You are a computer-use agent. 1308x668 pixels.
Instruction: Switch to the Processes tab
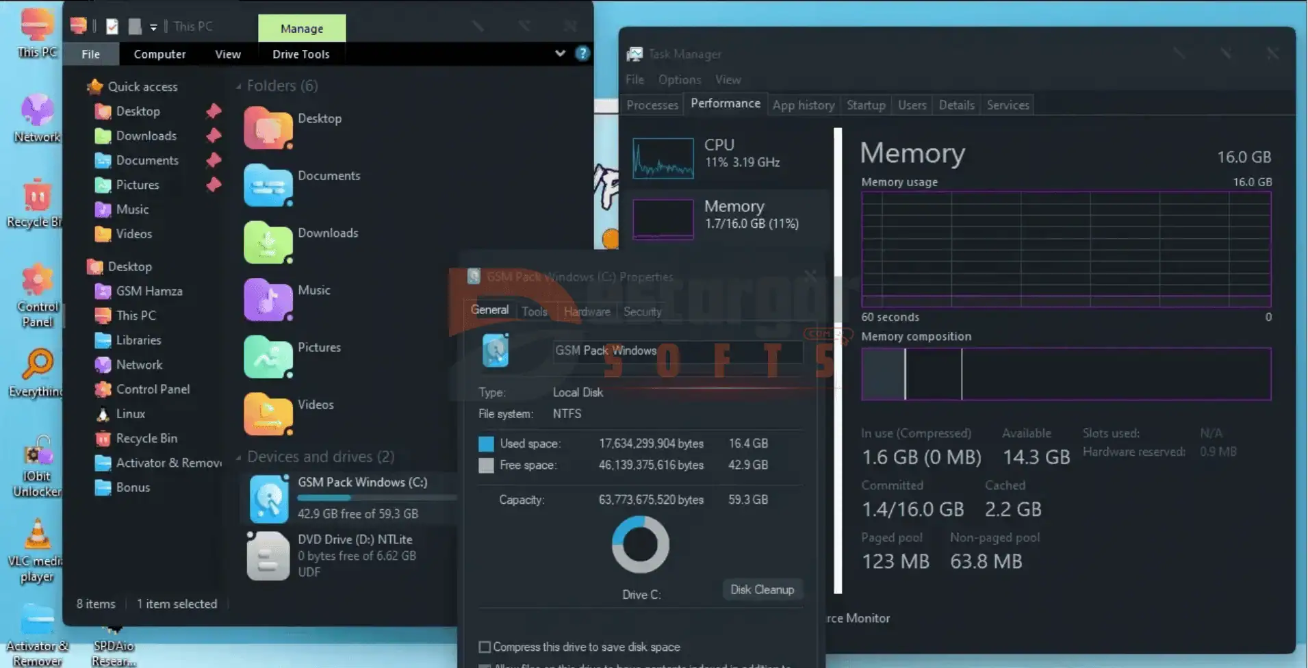[652, 105]
